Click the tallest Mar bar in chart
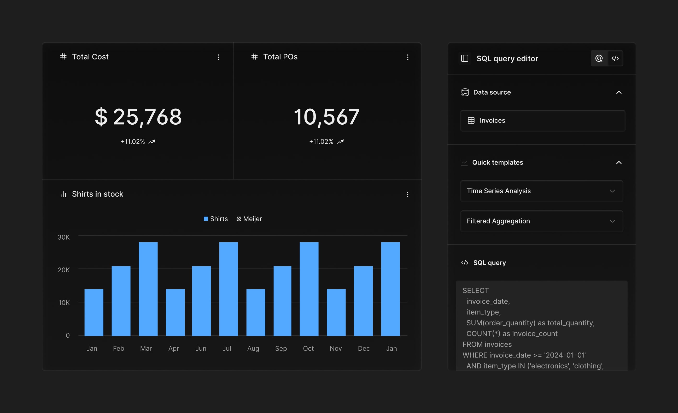This screenshot has width=678, height=413. pos(148,289)
